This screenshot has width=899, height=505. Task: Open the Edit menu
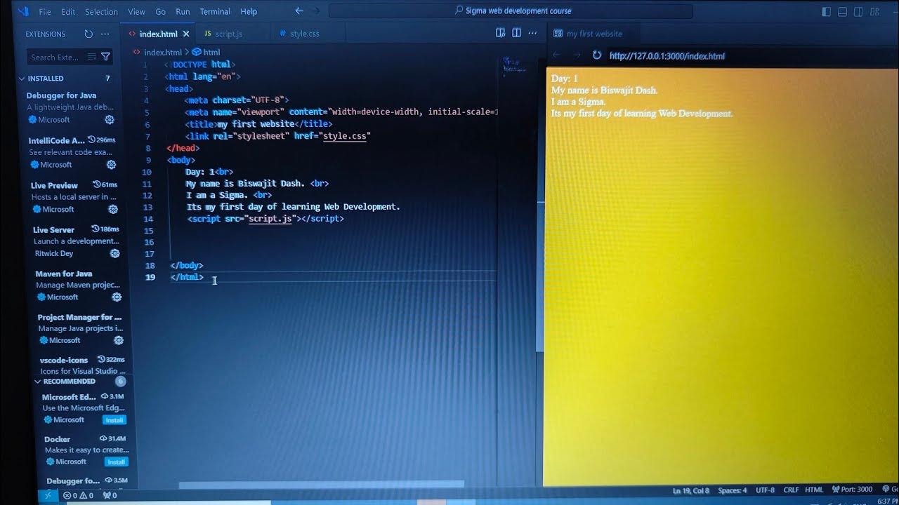point(68,12)
